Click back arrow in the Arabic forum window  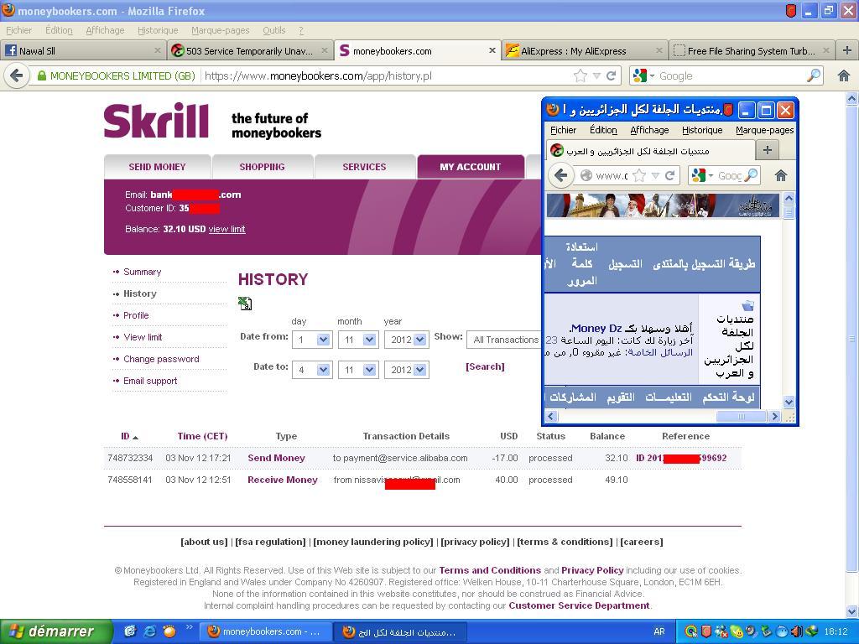[560, 175]
